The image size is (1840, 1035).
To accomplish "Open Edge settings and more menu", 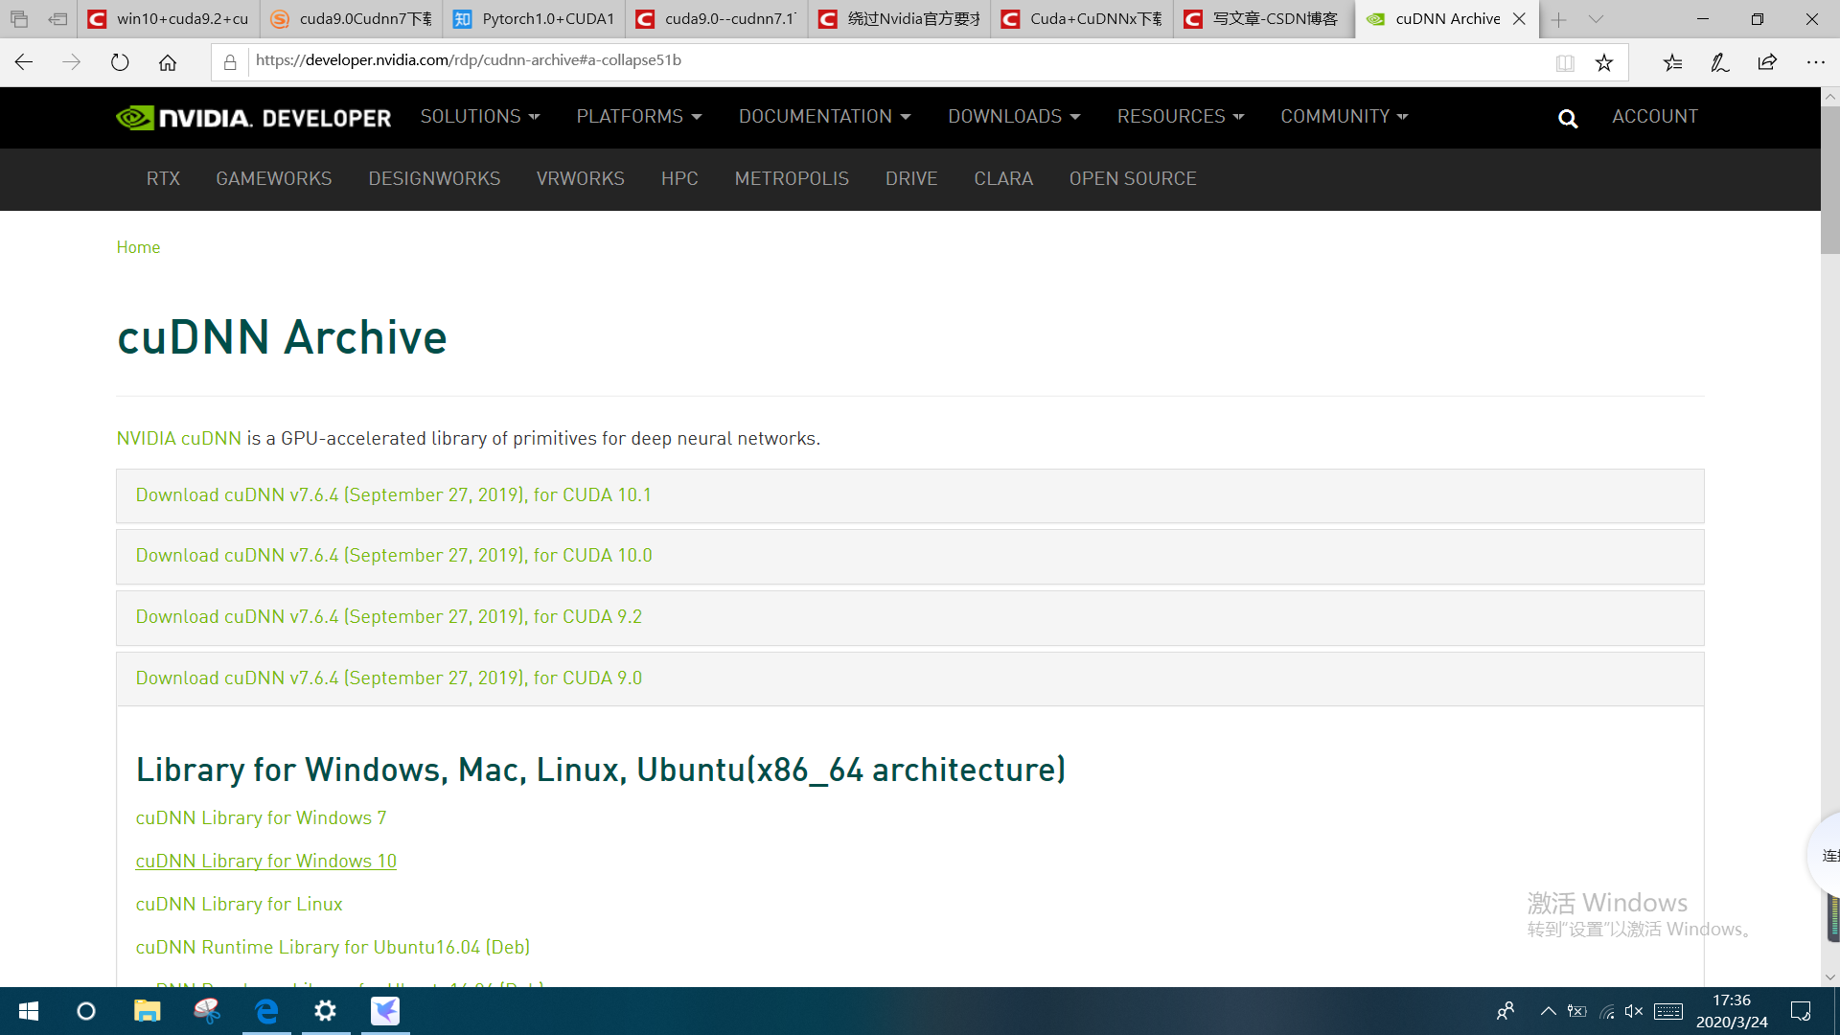I will pyautogui.click(x=1815, y=62).
